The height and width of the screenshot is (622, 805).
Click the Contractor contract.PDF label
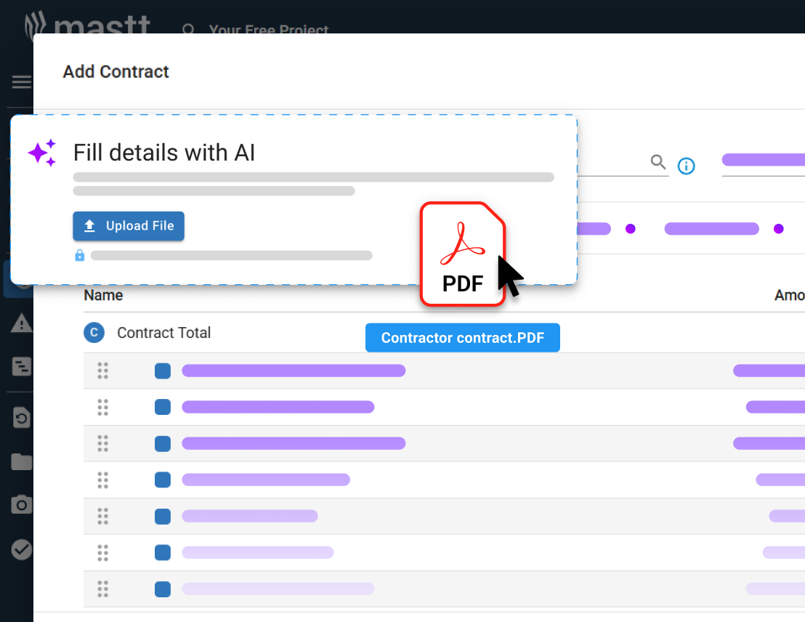pos(463,337)
